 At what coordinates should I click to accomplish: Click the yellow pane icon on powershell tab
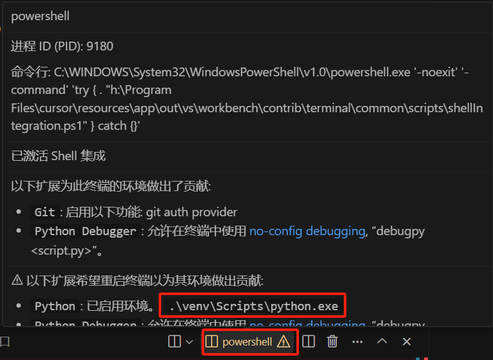click(212, 342)
